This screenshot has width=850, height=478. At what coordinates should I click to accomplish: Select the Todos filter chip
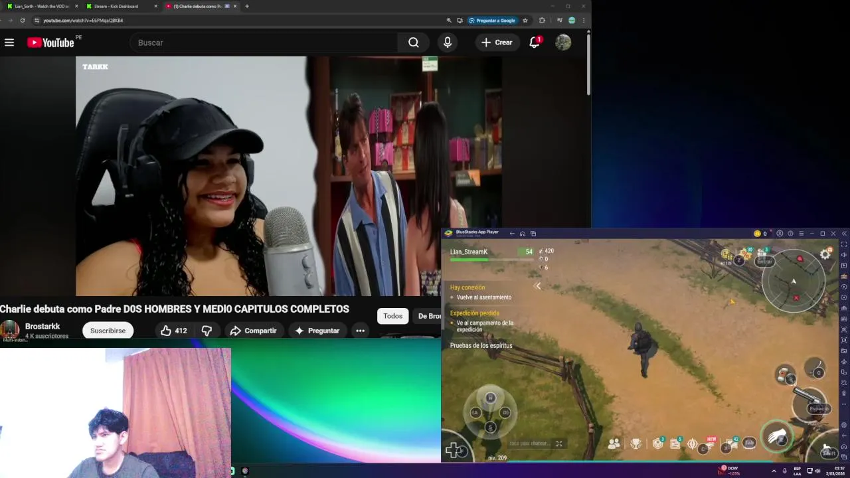click(392, 316)
